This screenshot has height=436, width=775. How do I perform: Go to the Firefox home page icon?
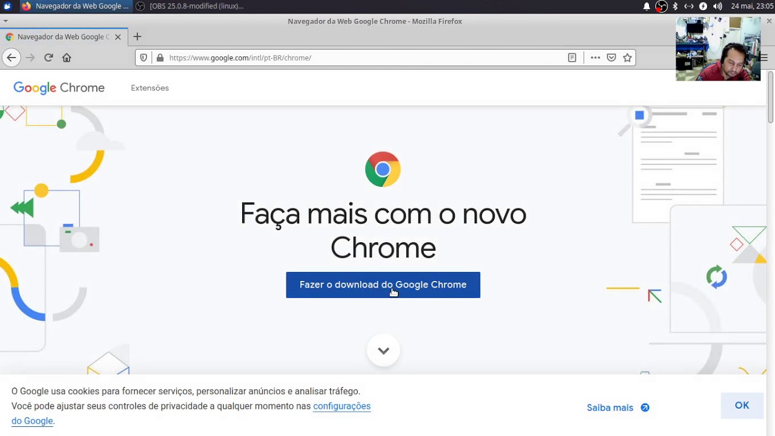point(67,58)
